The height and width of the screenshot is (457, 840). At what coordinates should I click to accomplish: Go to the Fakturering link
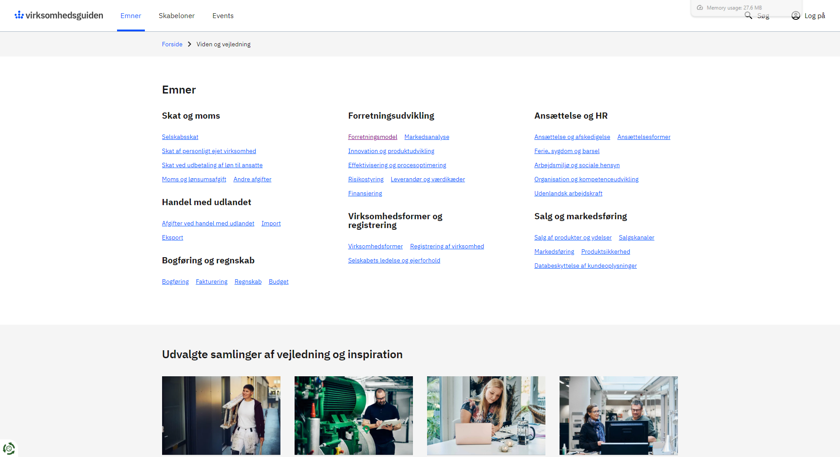click(212, 281)
